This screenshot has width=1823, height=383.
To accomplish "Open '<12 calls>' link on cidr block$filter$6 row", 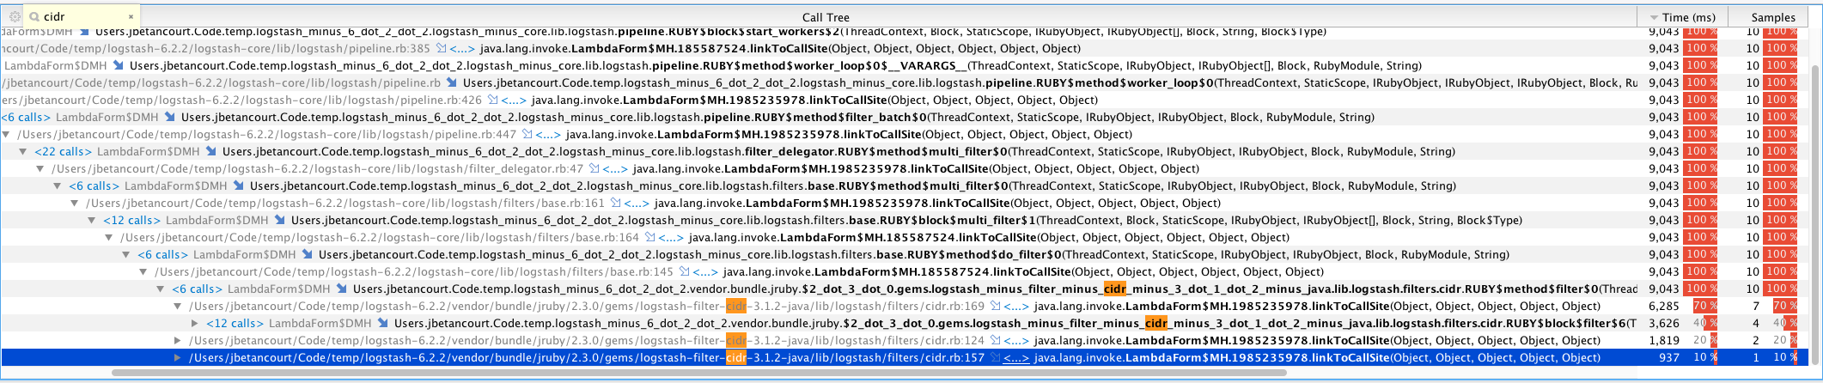I will click(234, 324).
